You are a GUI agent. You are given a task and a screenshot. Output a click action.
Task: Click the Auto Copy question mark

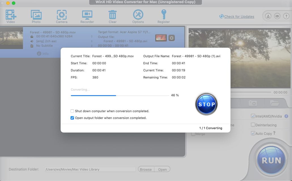click(274, 133)
